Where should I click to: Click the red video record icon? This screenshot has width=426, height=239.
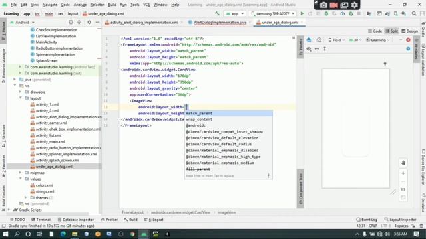334,5
